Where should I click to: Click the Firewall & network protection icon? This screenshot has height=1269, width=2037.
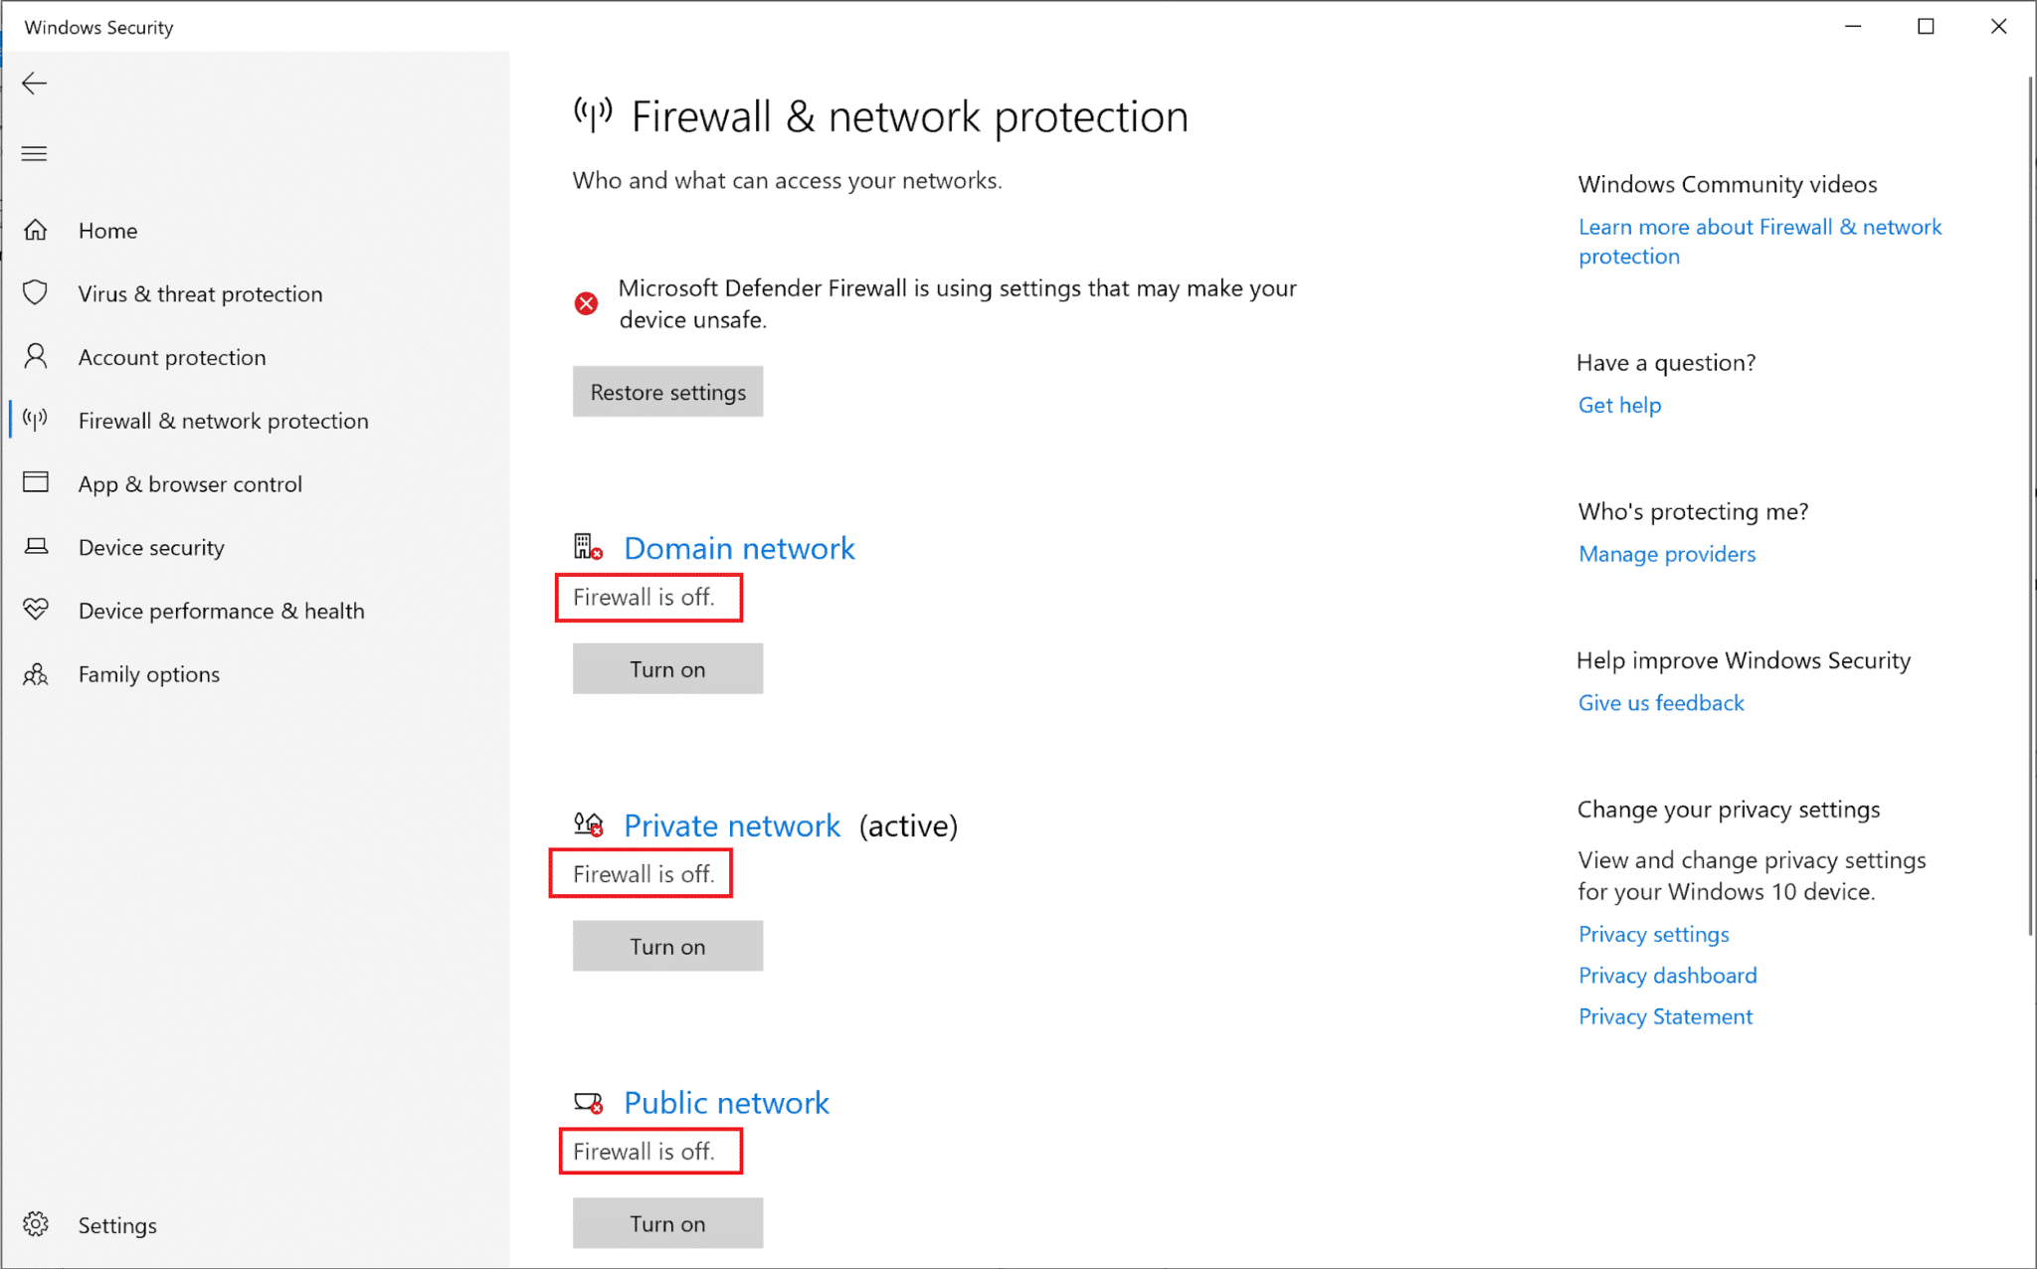point(38,420)
